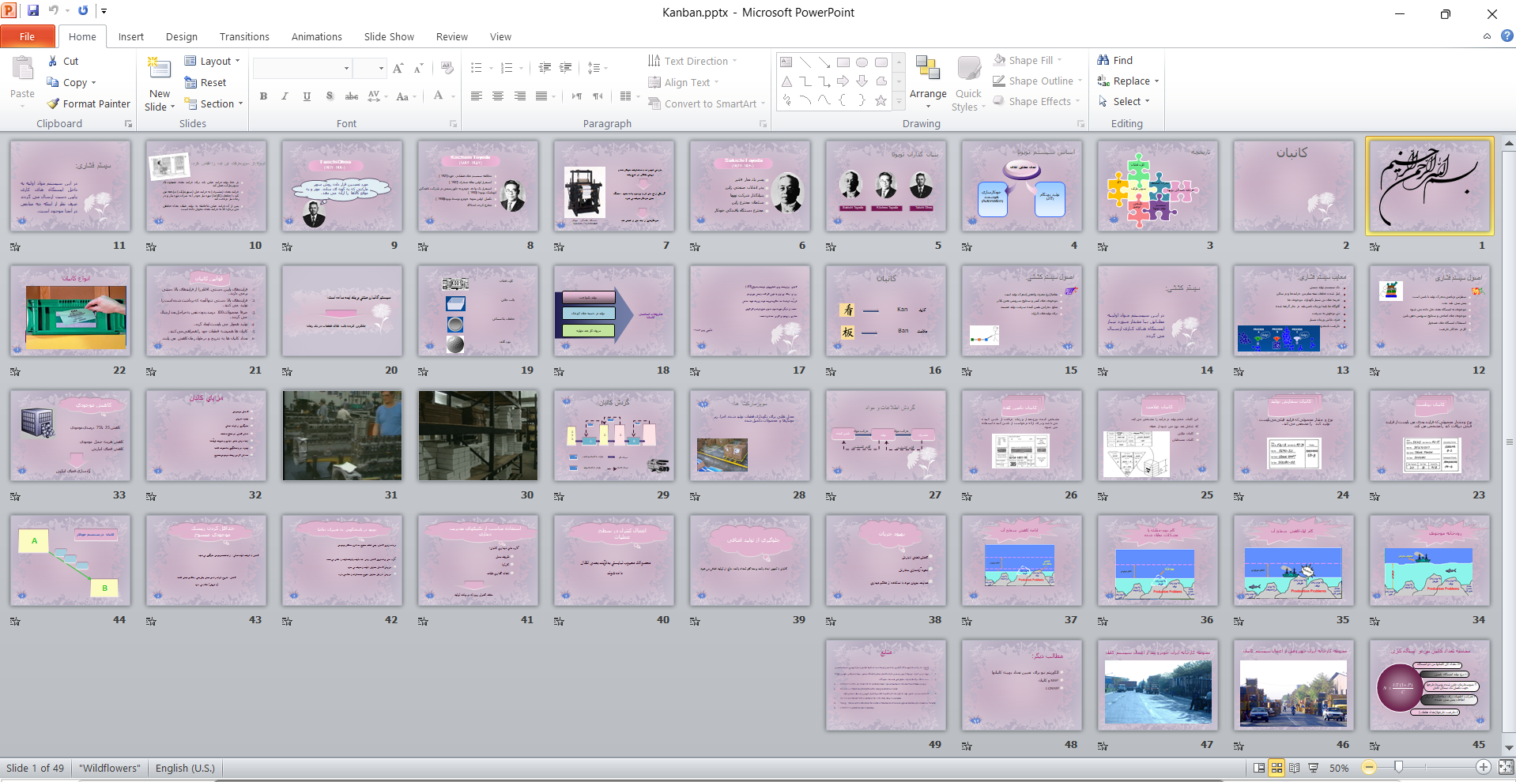This screenshot has width=1516, height=782.
Task: Toggle Strikethrough formatting
Action: [x=352, y=96]
